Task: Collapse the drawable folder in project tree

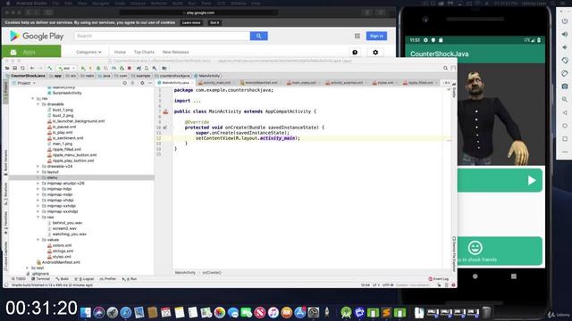Action: (38, 104)
